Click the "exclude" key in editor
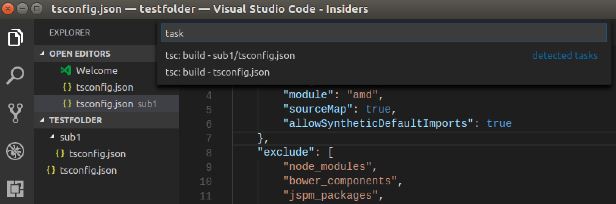This screenshot has height=204, width=616. pos(286,152)
